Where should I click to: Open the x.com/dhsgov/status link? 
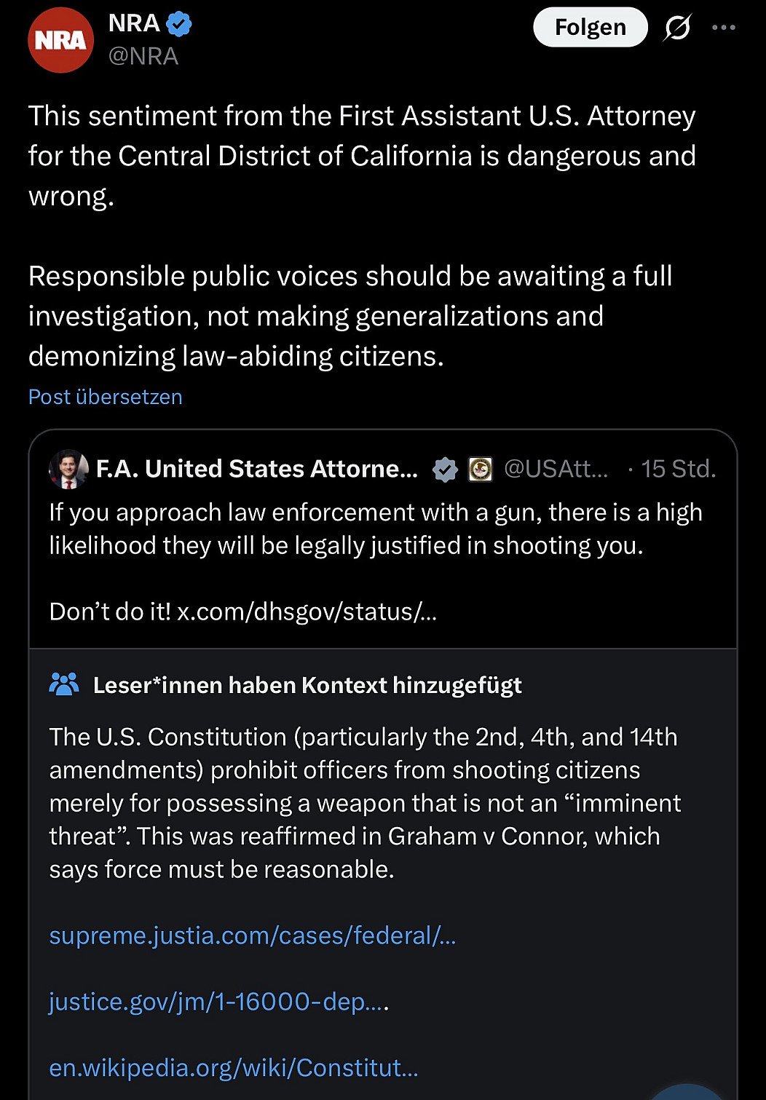click(307, 612)
